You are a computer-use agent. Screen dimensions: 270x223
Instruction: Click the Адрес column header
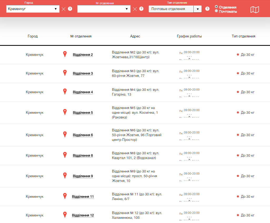pyautogui.click(x=135, y=36)
